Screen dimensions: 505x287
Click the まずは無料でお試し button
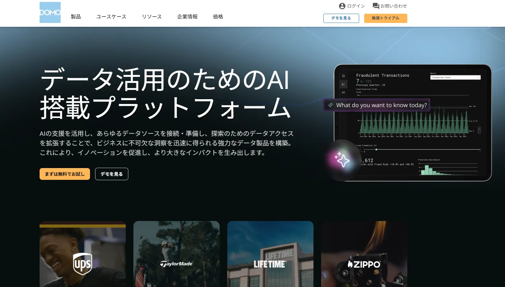pyautogui.click(x=65, y=174)
